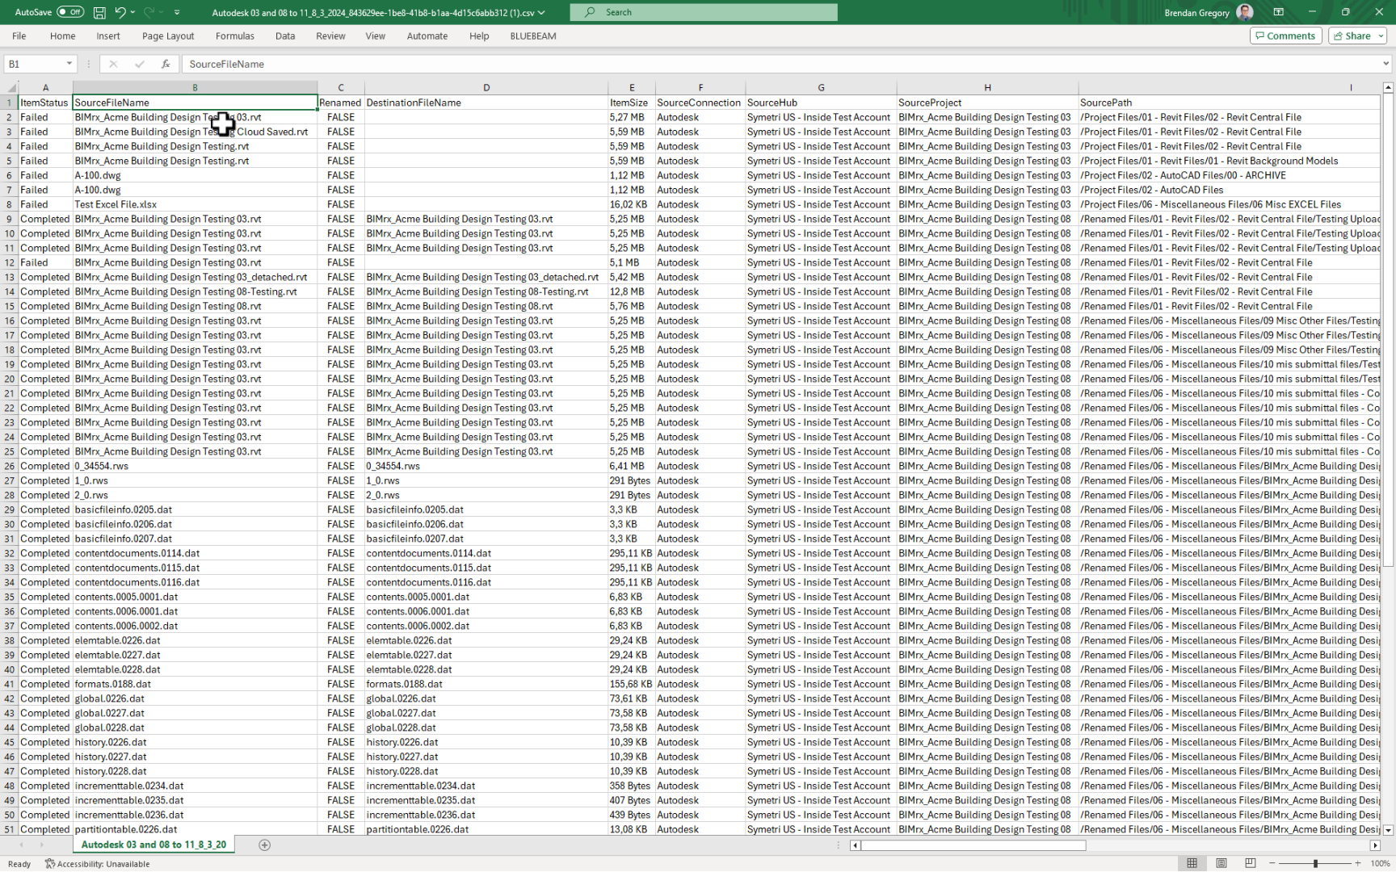Viewport: 1396px width, 872px height.
Task: Click the '16,02 KB' item size cell
Action: coord(632,204)
